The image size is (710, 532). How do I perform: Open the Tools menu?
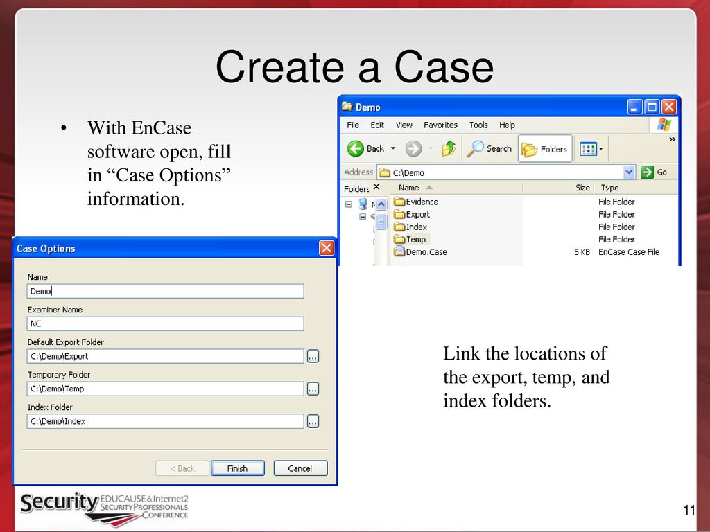[x=478, y=125]
